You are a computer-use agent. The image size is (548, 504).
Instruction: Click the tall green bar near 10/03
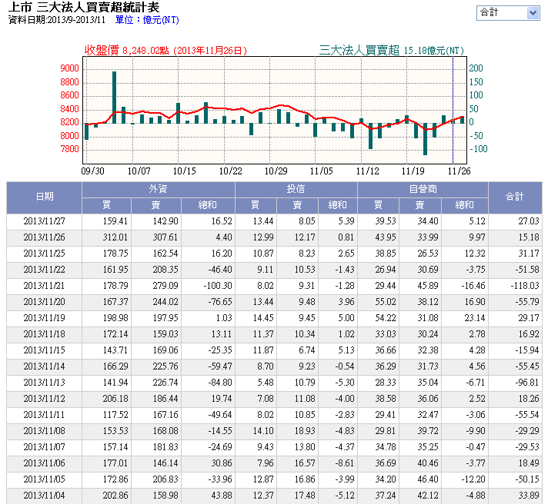point(114,98)
